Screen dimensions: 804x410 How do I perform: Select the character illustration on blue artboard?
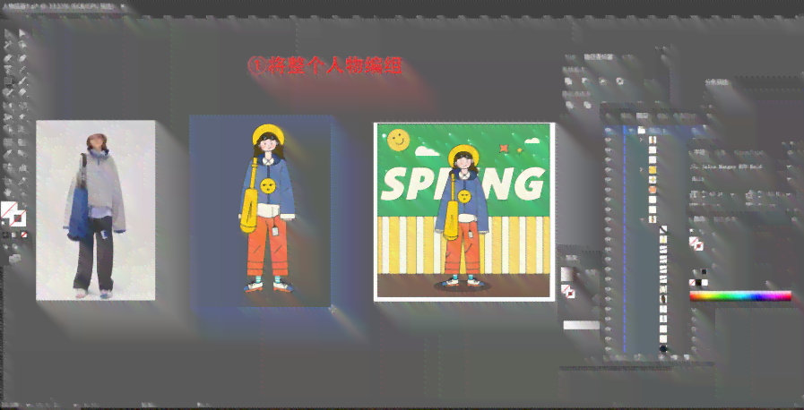pos(266,208)
